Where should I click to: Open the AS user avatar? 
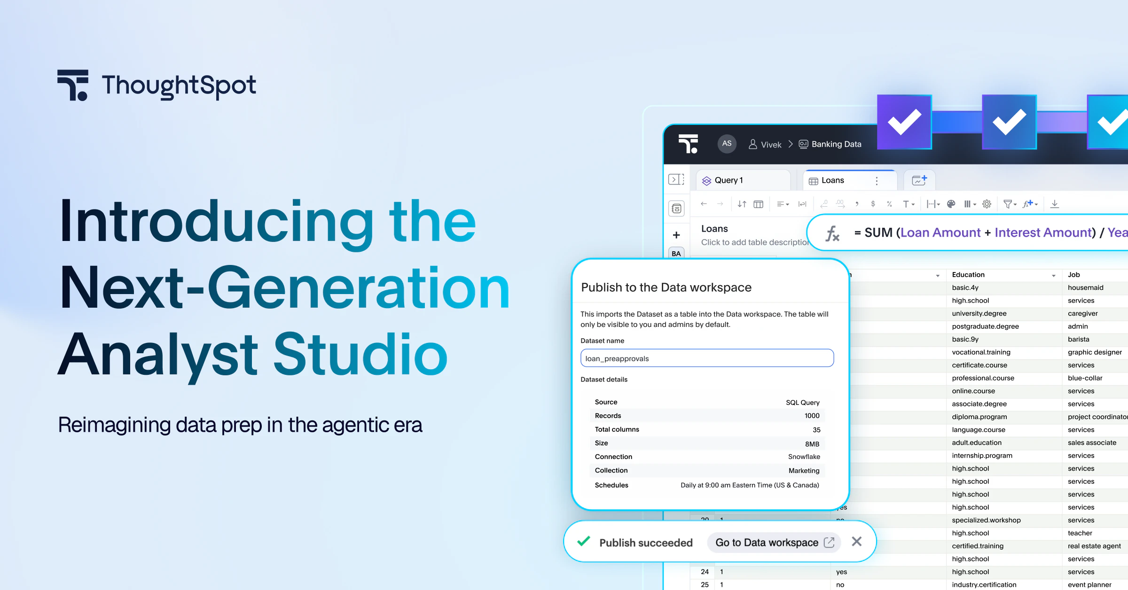coord(727,144)
